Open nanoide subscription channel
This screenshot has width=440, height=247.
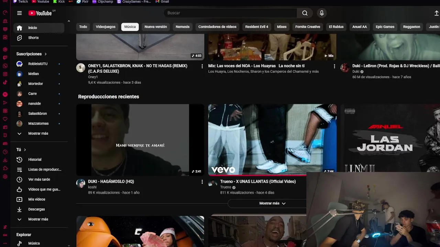click(x=38, y=104)
